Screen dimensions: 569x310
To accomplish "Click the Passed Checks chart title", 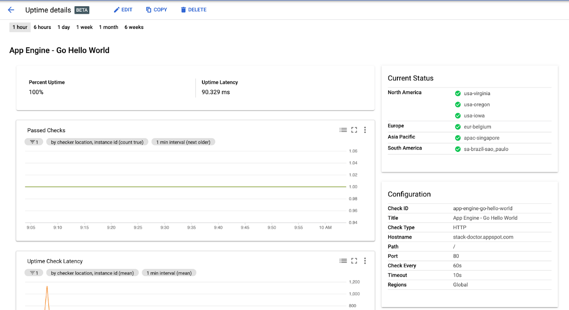I will point(46,130).
